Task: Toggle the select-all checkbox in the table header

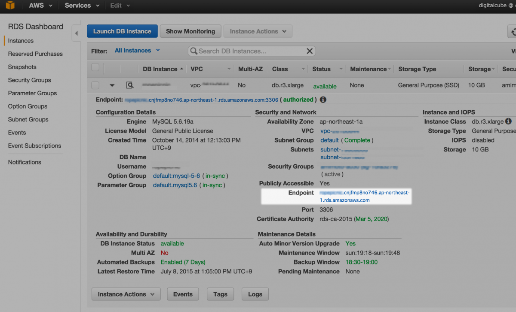Action: (95, 67)
